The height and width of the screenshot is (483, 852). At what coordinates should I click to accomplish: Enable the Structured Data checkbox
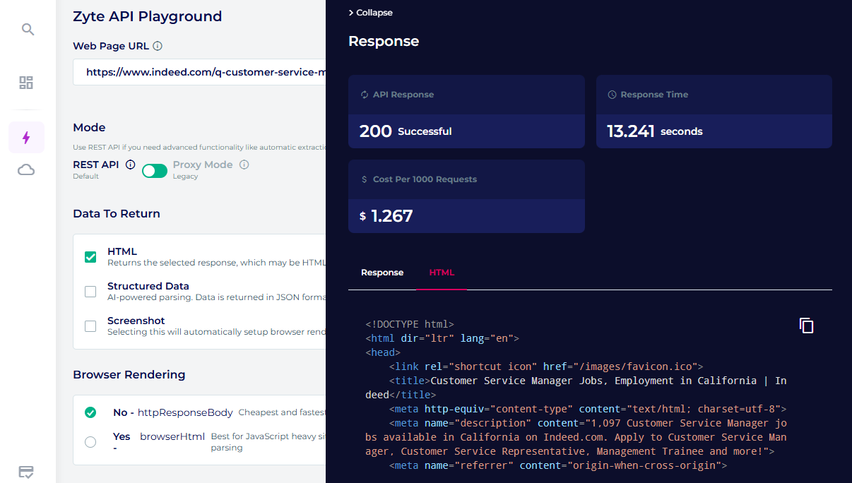[90, 291]
